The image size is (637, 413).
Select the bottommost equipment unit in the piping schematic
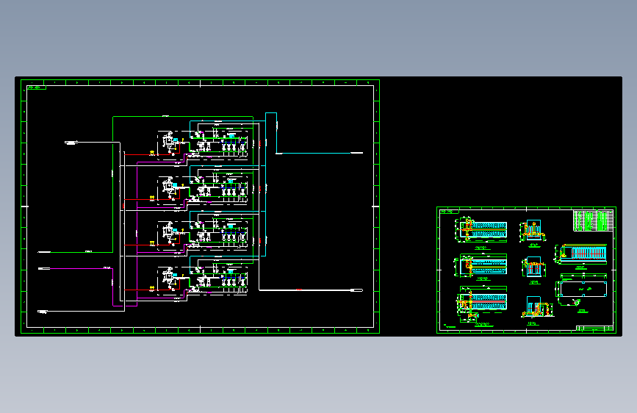pyautogui.click(x=203, y=281)
